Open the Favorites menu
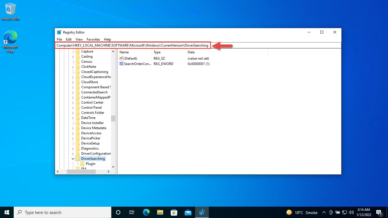Image resolution: width=388 pixels, height=218 pixels. point(93,39)
